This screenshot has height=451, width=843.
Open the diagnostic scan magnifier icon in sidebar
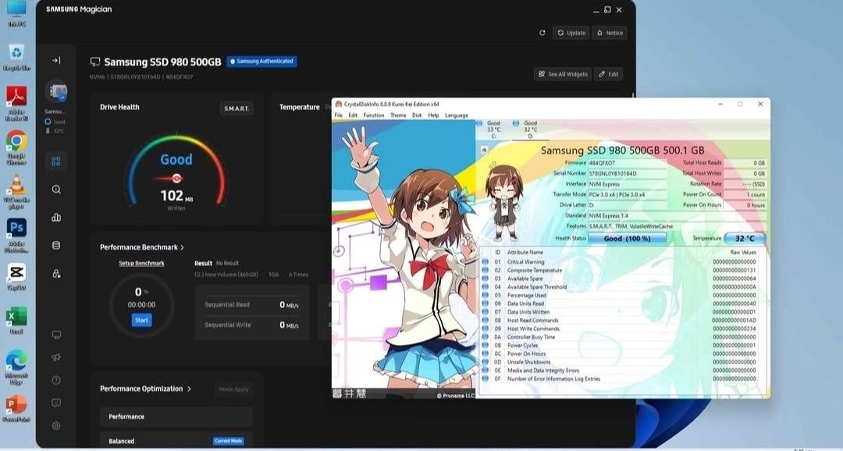point(56,189)
